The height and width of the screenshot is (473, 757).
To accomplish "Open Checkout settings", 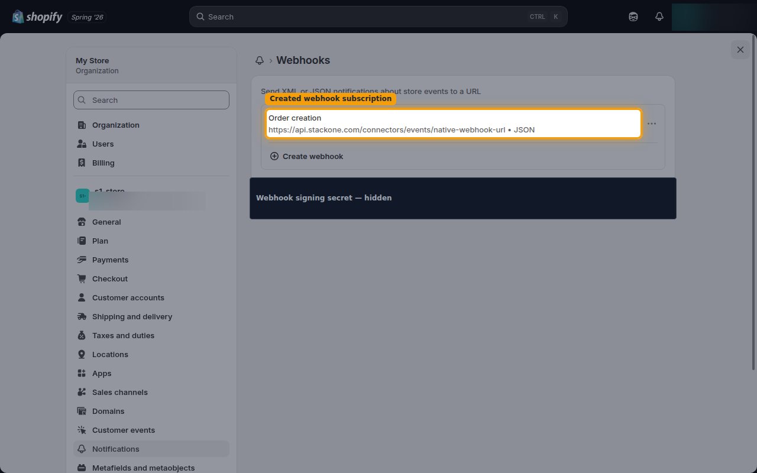I will click(151, 278).
